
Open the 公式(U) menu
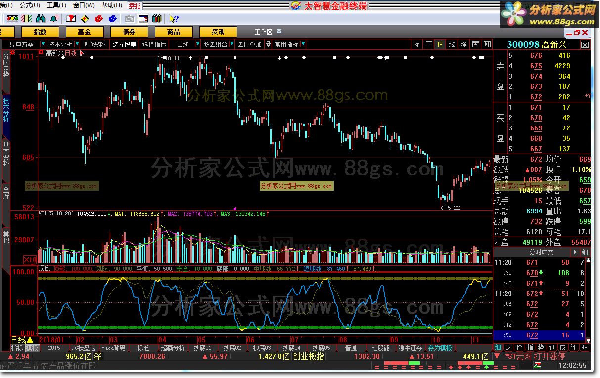30,5
